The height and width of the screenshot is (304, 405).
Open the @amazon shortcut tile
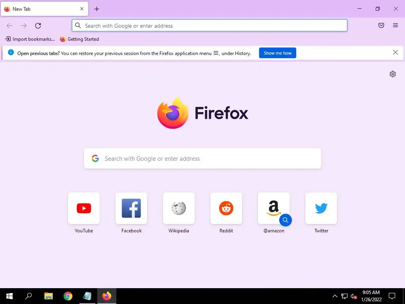click(x=274, y=208)
